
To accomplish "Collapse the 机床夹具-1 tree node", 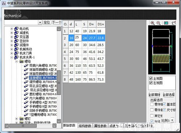I will point(12,57).
